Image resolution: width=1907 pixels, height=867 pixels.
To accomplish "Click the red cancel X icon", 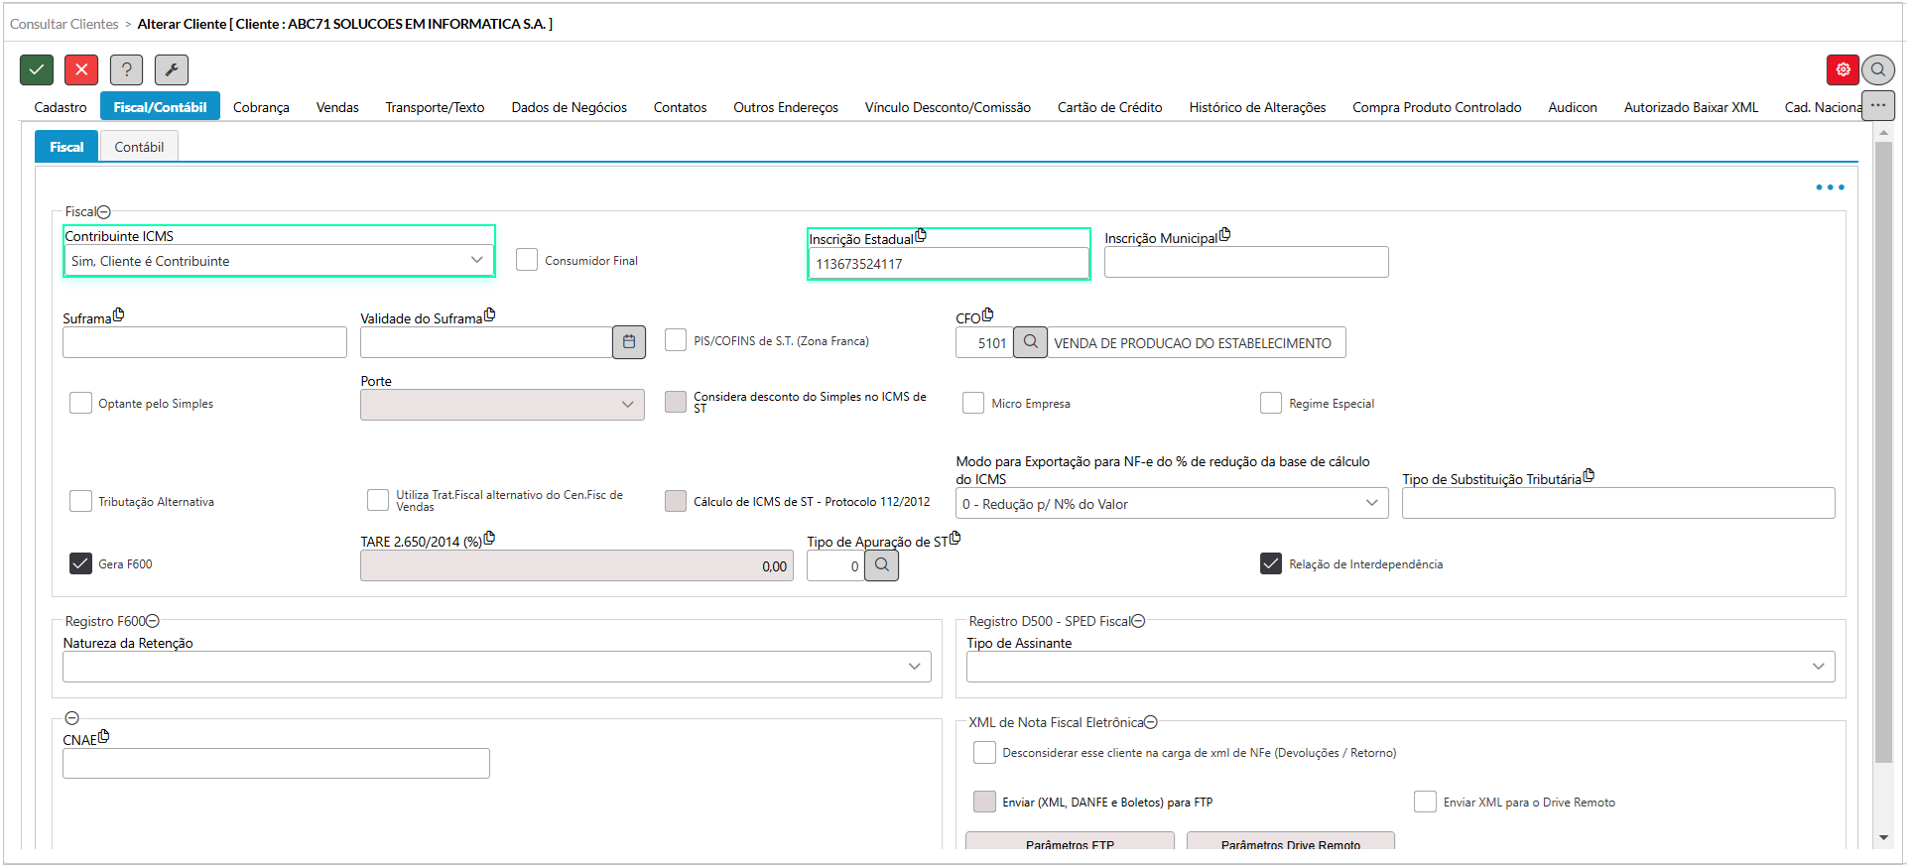I will (x=81, y=69).
